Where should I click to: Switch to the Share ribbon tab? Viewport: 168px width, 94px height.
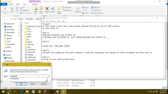click(x=18, y=4)
